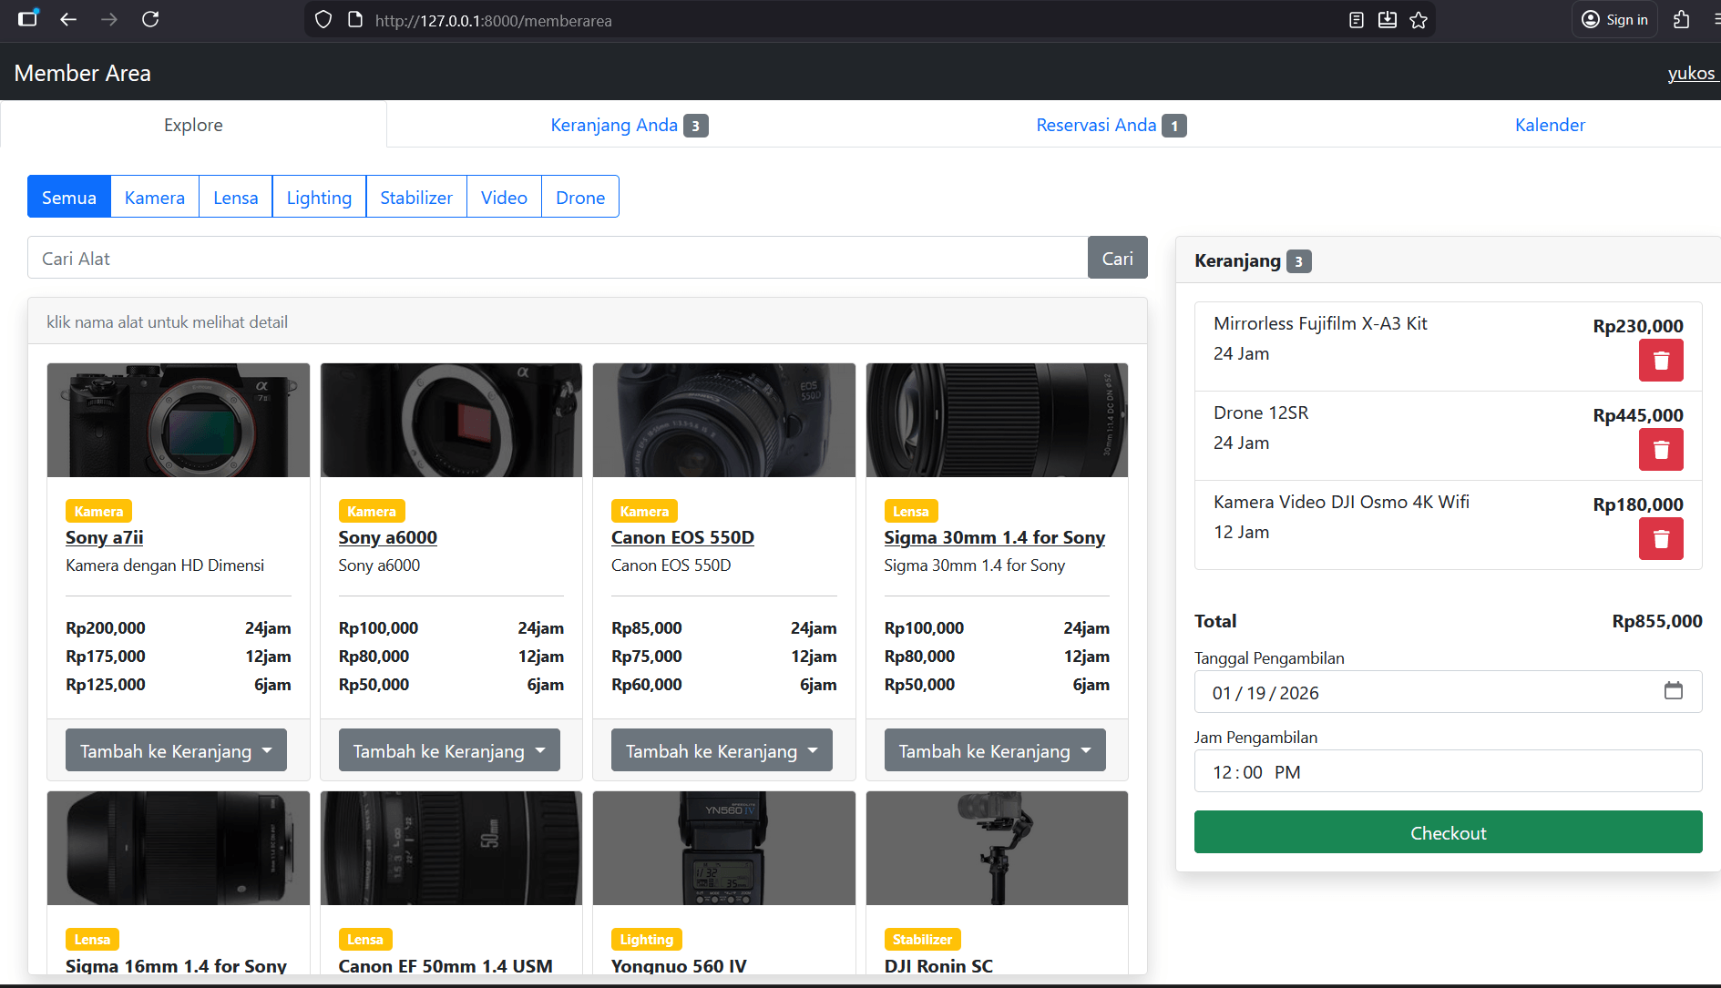The image size is (1721, 988).
Task: Filter by Drone category
Action: 580,197
